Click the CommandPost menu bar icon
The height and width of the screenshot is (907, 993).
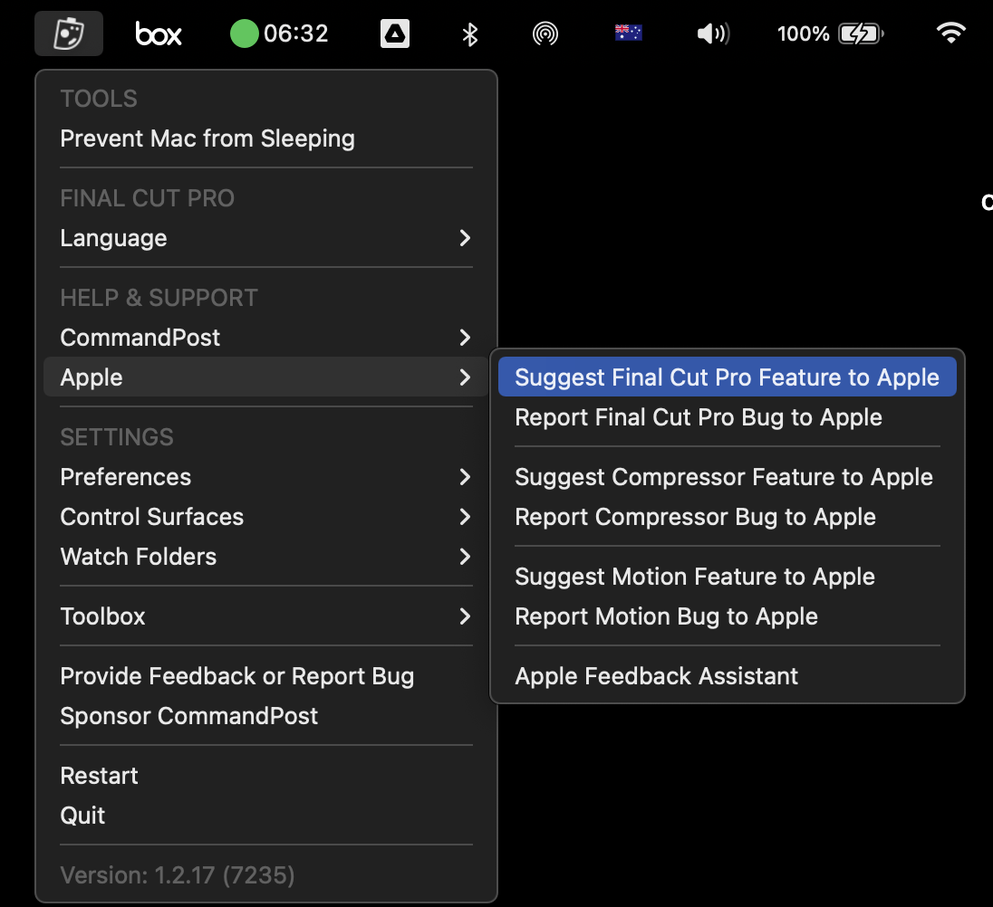[69, 33]
